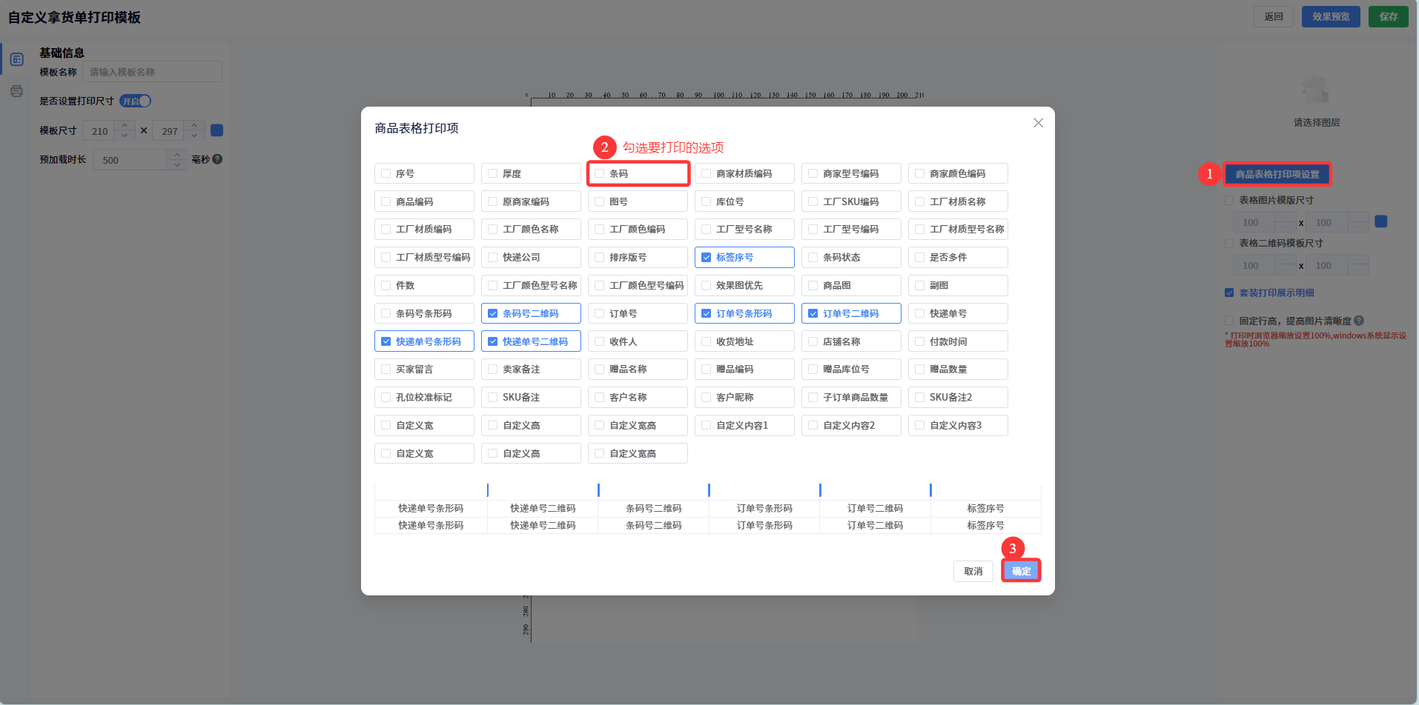Tick the 赠品名称 checkbox
1419x705 pixels.
point(599,369)
